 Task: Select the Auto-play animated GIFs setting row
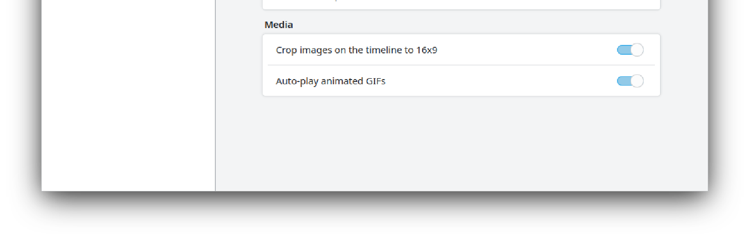click(x=515, y=81)
